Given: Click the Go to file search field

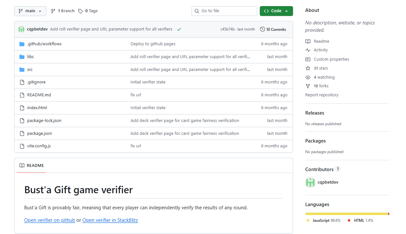Looking at the screenshot, I should 224,11.
